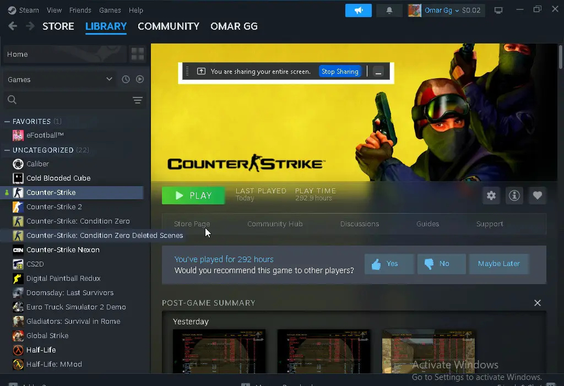Show game info icon
The width and height of the screenshot is (564, 386).
click(514, 195)
